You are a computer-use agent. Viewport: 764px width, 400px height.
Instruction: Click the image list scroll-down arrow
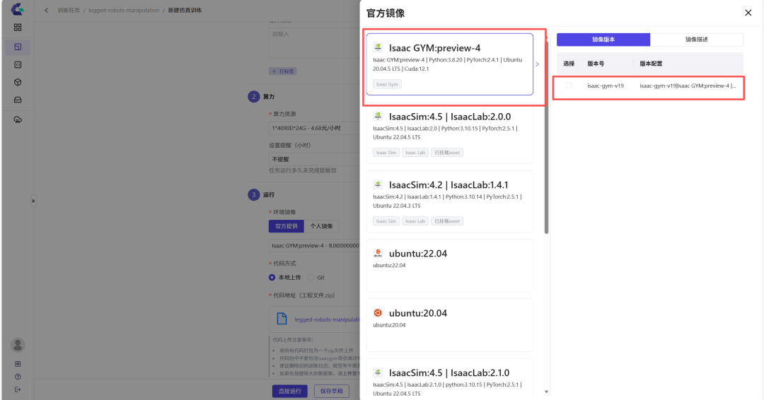click(546, 392)
